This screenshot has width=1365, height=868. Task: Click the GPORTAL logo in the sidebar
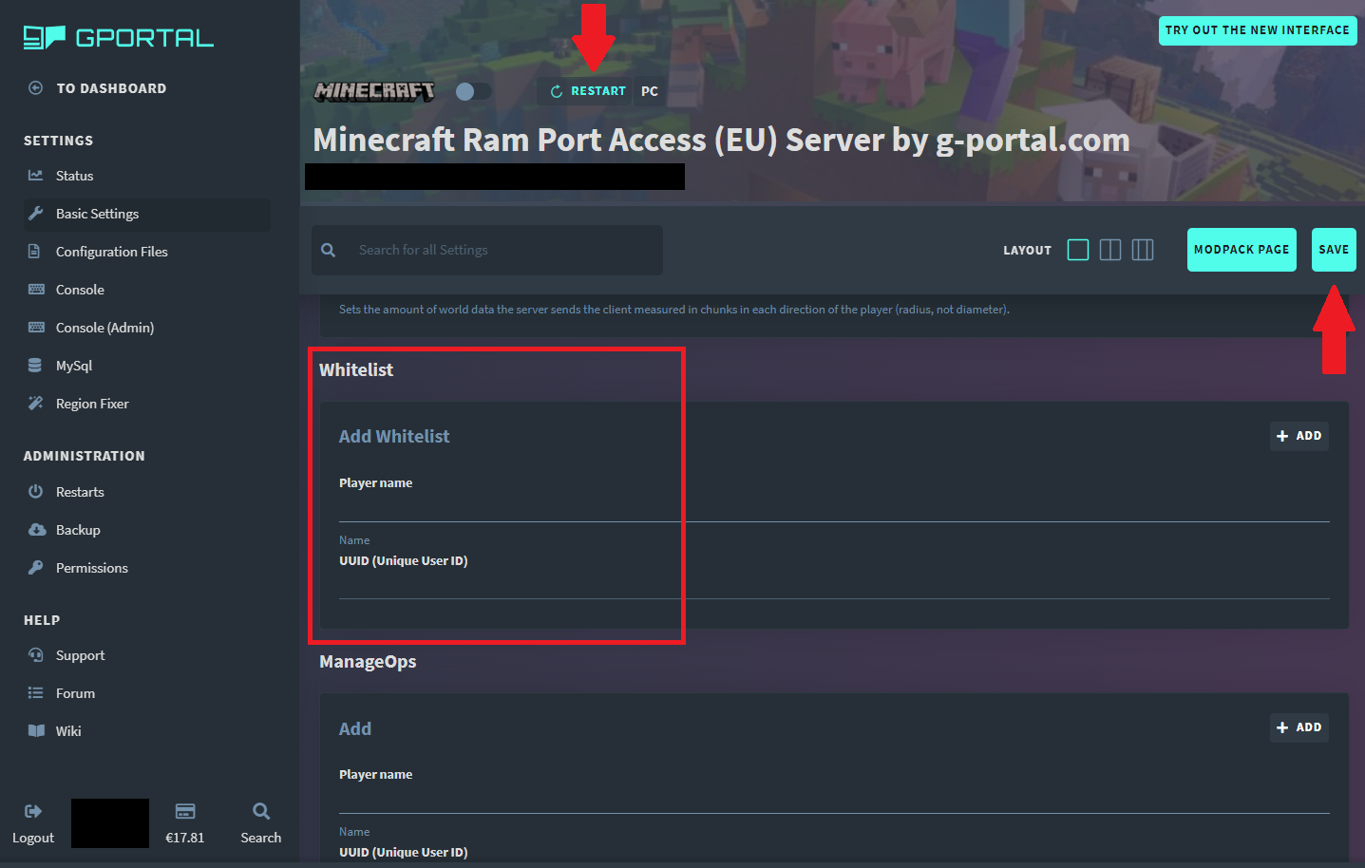118,37
